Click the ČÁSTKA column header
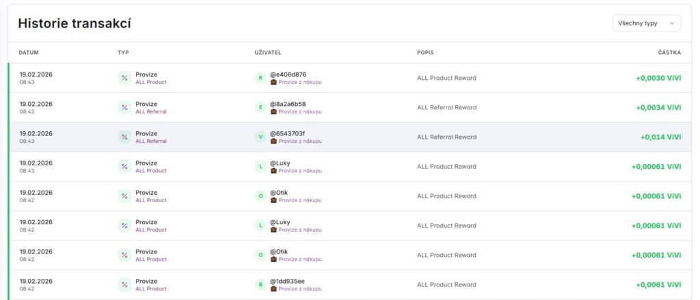 670,53
